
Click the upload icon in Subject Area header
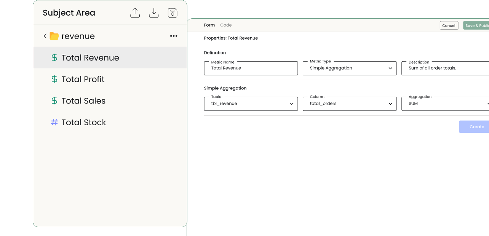[x=135, y=13]
